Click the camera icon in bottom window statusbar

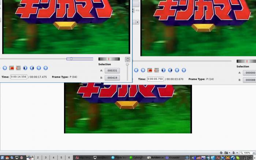point(226,153)
